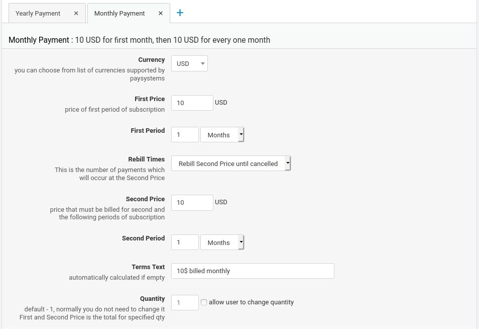Expand the First Period Months dropdown
Screen dimensions: 479x329
tap(222, 135)
